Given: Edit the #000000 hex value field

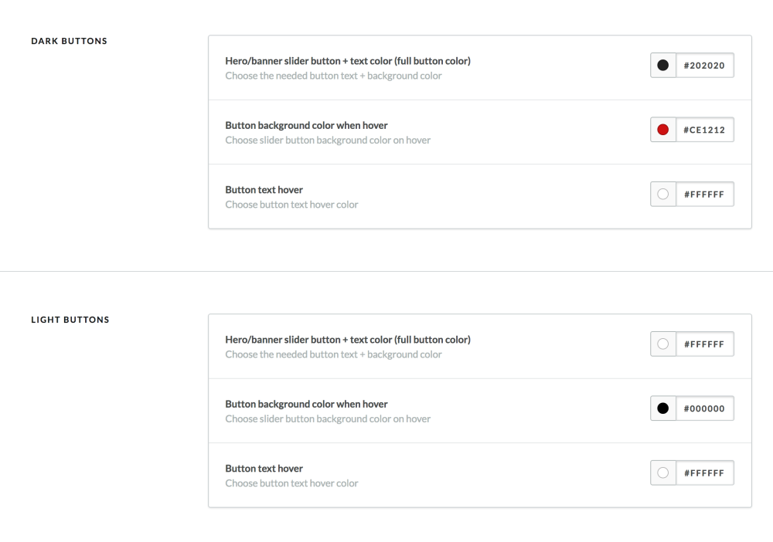Looking at the screenshot, I should (704, 408).
